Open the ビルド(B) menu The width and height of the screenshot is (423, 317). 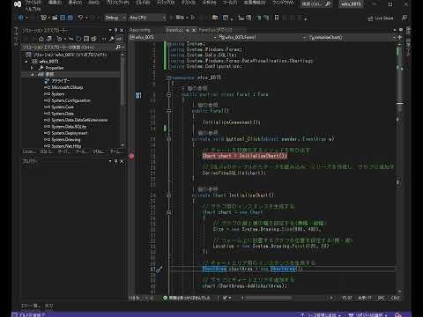coord(143,4)
